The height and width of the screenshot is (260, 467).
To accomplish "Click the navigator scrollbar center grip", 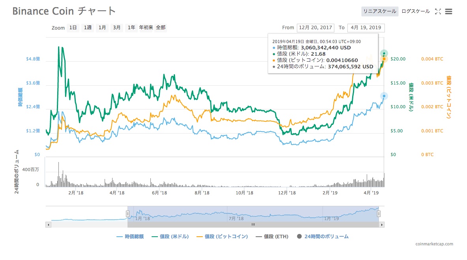I will coord(253,224).
